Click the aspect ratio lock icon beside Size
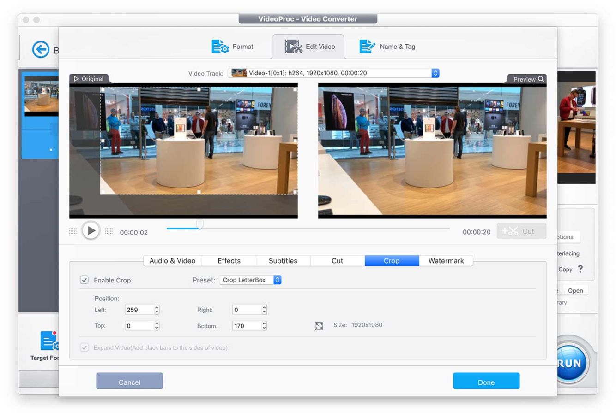This screenshot has height=417, width=616. (319, 326)
